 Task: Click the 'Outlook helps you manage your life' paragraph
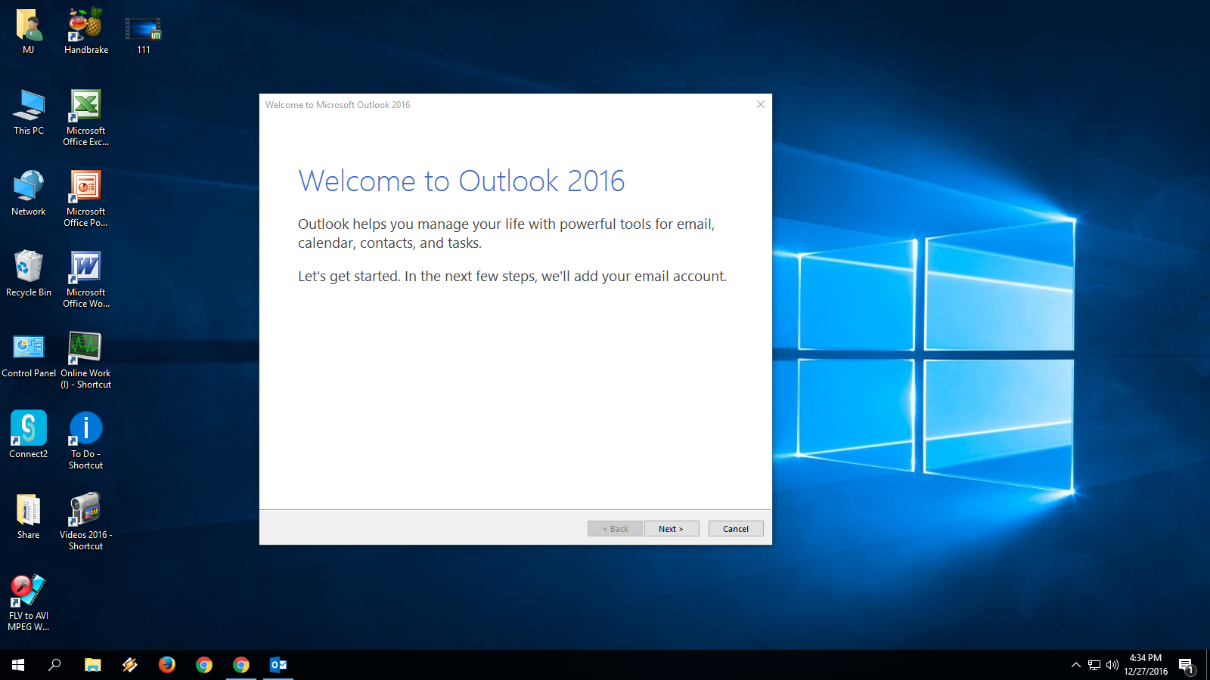pos(506,233)
